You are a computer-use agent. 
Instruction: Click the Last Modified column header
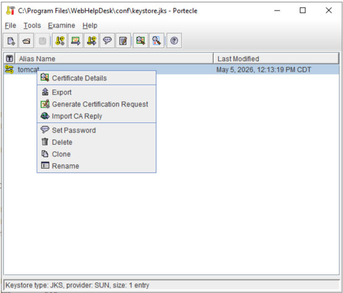[276, 59]
